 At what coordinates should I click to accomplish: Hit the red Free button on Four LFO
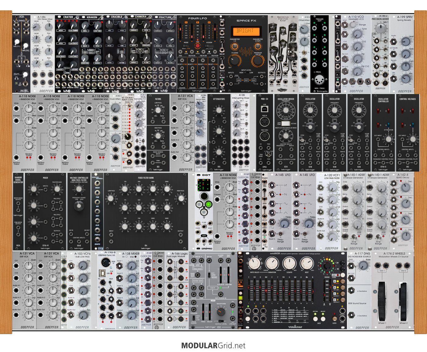tap(198, 46)
